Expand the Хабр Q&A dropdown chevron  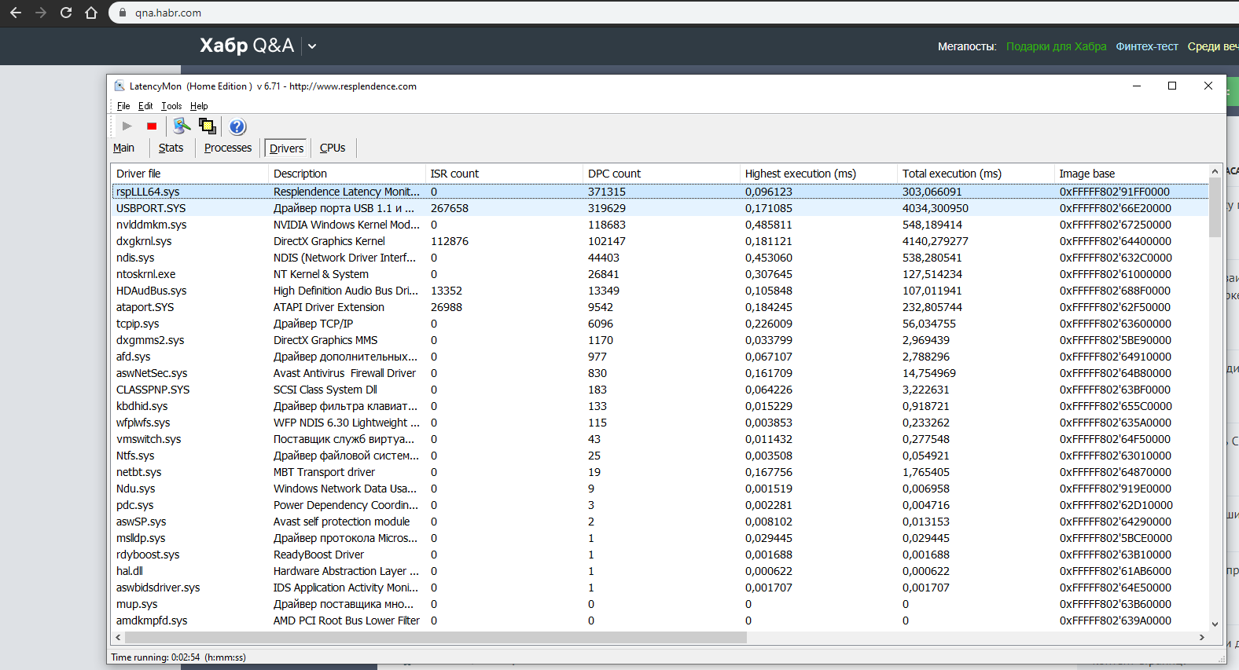312,46
